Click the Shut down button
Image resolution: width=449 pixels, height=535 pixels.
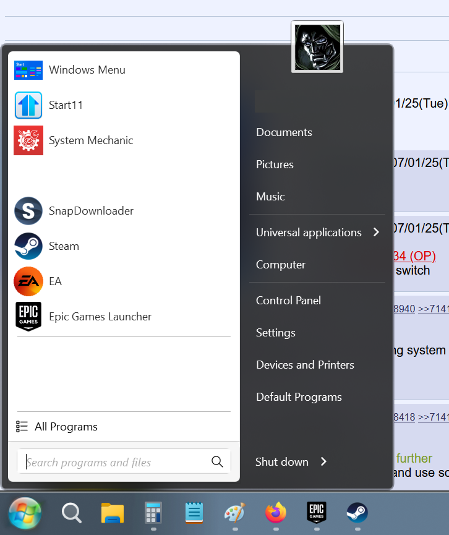pos(282,461)
